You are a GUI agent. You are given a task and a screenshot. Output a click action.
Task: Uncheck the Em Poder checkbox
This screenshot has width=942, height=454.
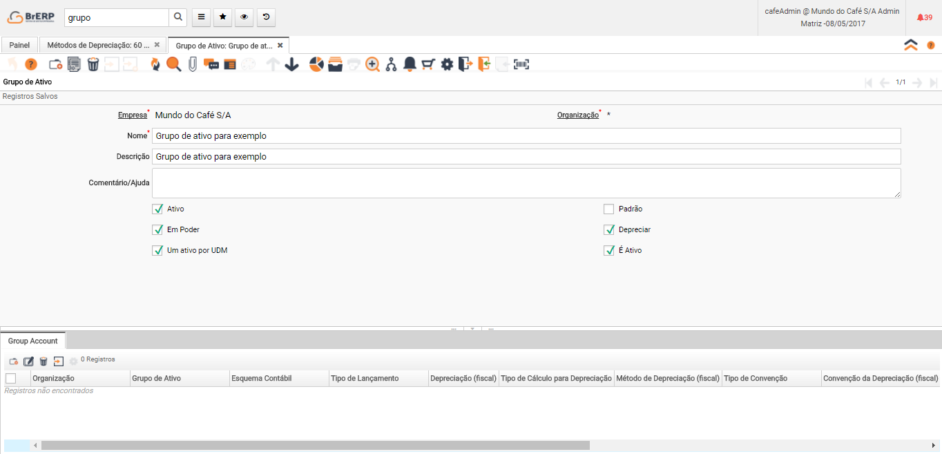click(157, 229)
